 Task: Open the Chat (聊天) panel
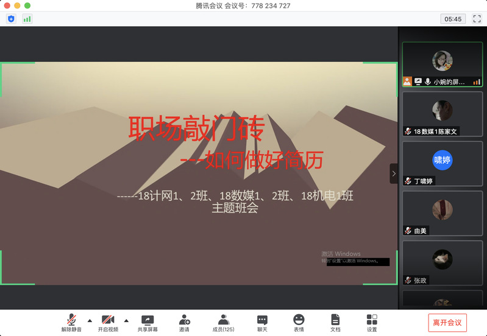click(x=262, y=323)
